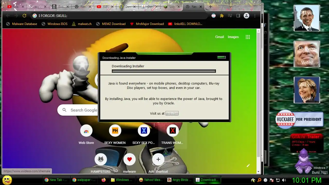Click the smiley Start button
Viewport: 329px width, 185px height.
click(x=7, y=180)
